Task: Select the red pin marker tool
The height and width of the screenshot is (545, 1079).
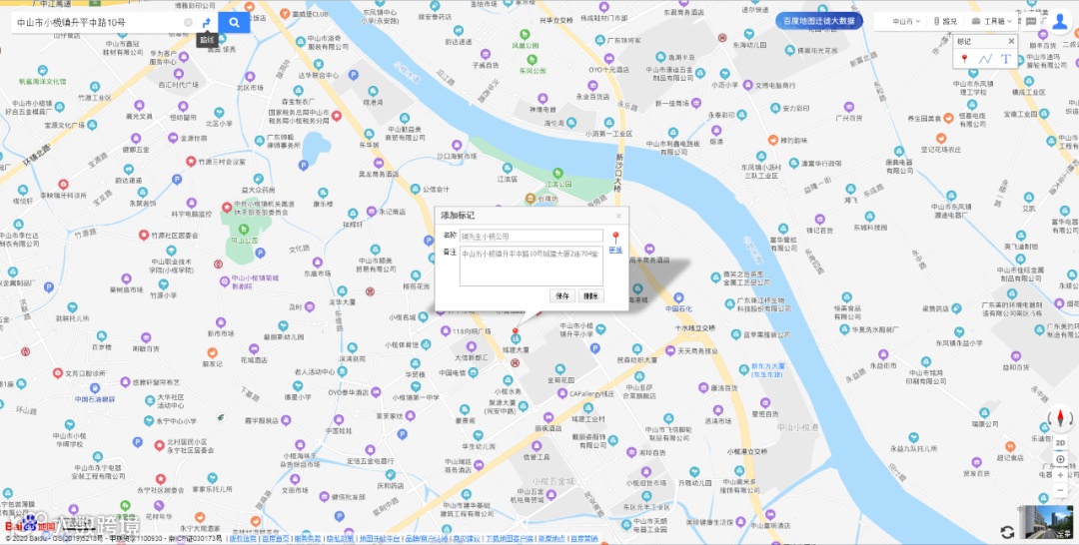Action: [x=964, y=59]
